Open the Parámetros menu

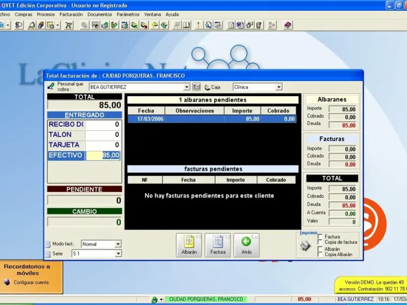tap(128, 15)
